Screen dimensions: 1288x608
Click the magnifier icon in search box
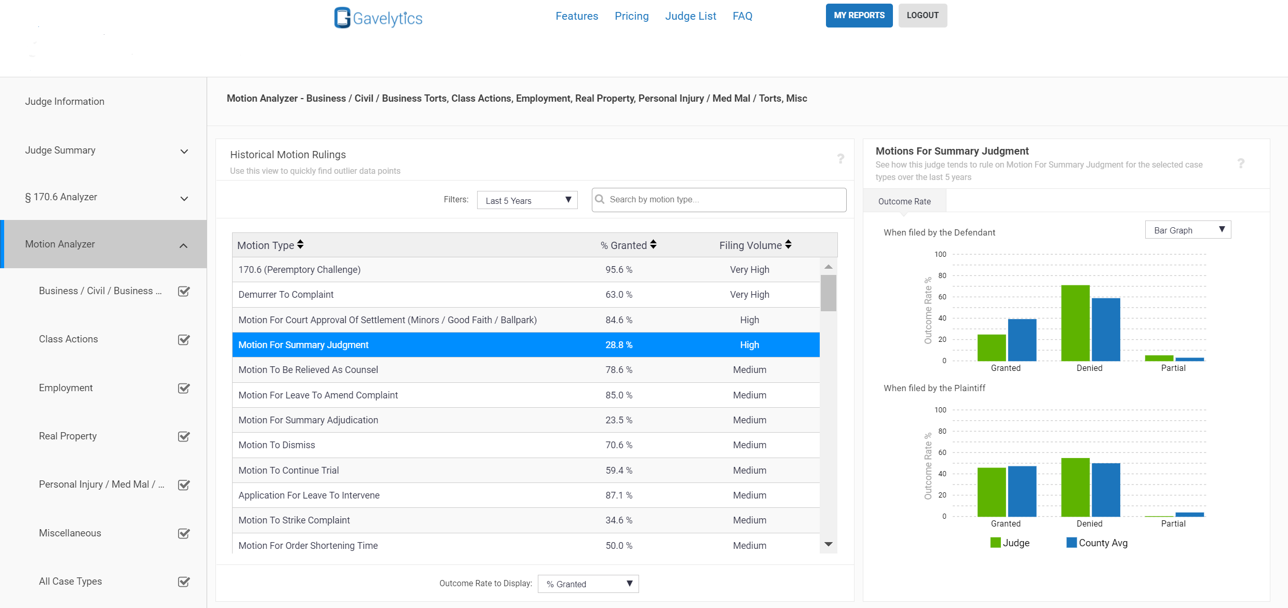(600, 199)
